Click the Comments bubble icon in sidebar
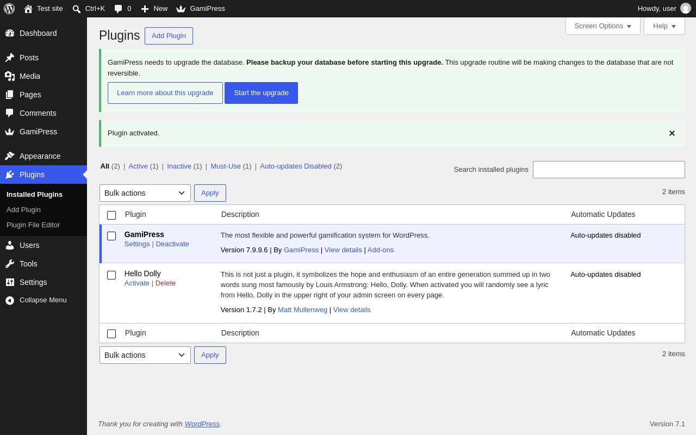 tap(10, 113)
